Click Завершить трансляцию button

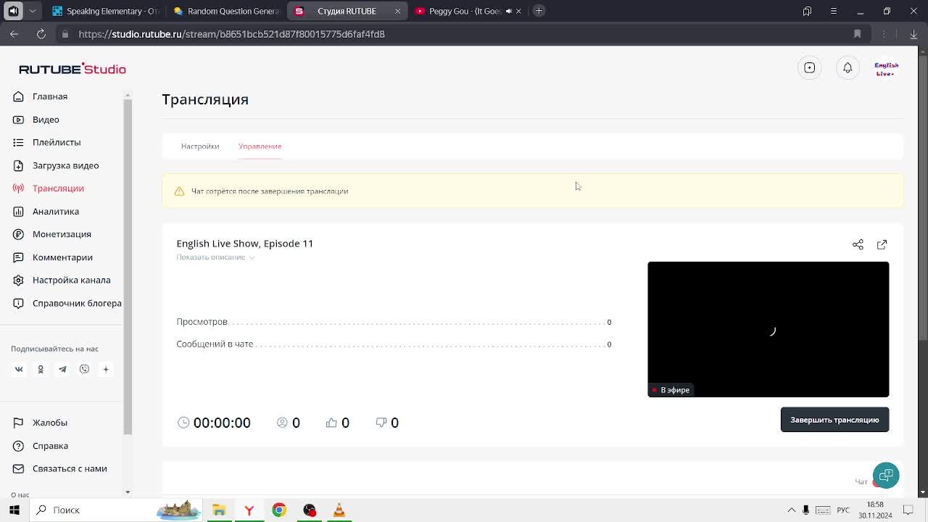coord(834,420)
